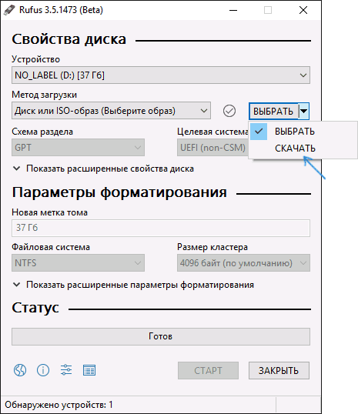
Task: Open the Целевая система UEFI dropdown
Action: coord(213,147)
